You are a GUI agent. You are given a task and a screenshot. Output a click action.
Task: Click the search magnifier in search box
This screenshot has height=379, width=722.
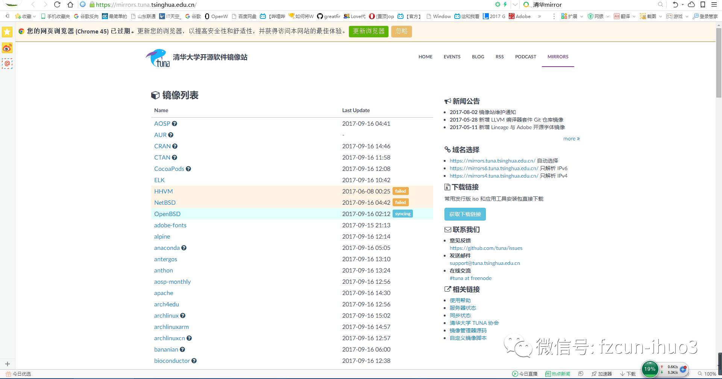point(660,5)
